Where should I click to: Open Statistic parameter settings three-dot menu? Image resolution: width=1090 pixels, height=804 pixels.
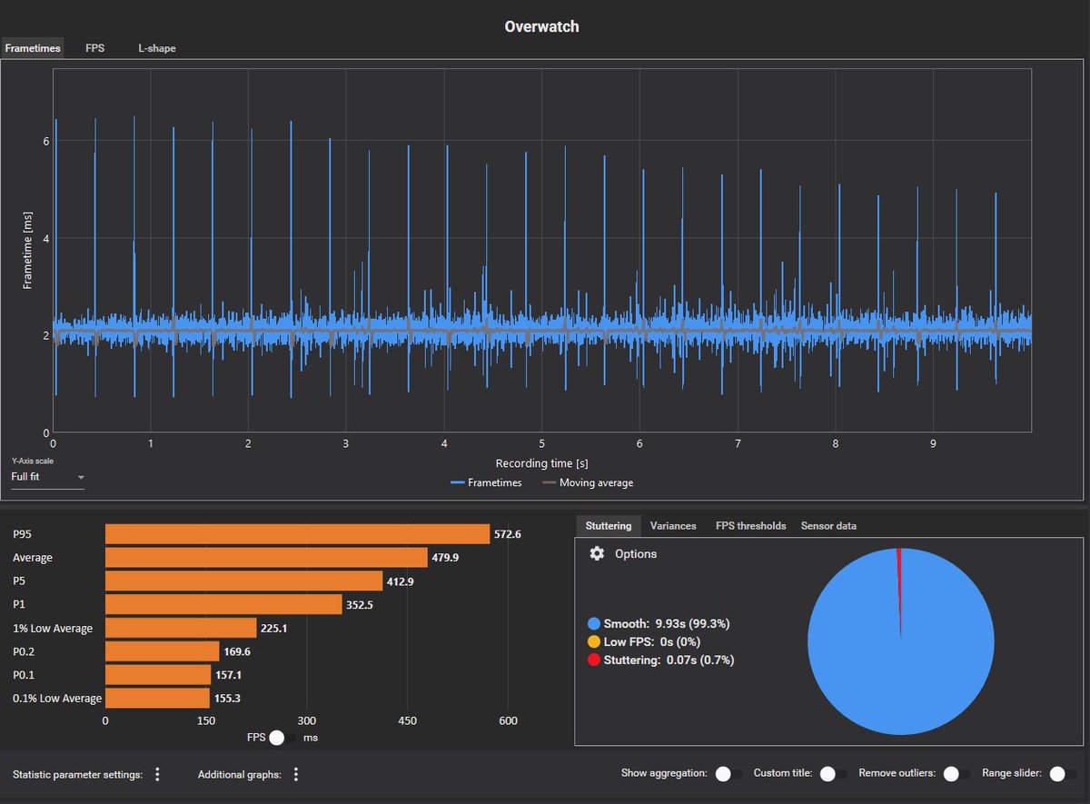(157, 774)
